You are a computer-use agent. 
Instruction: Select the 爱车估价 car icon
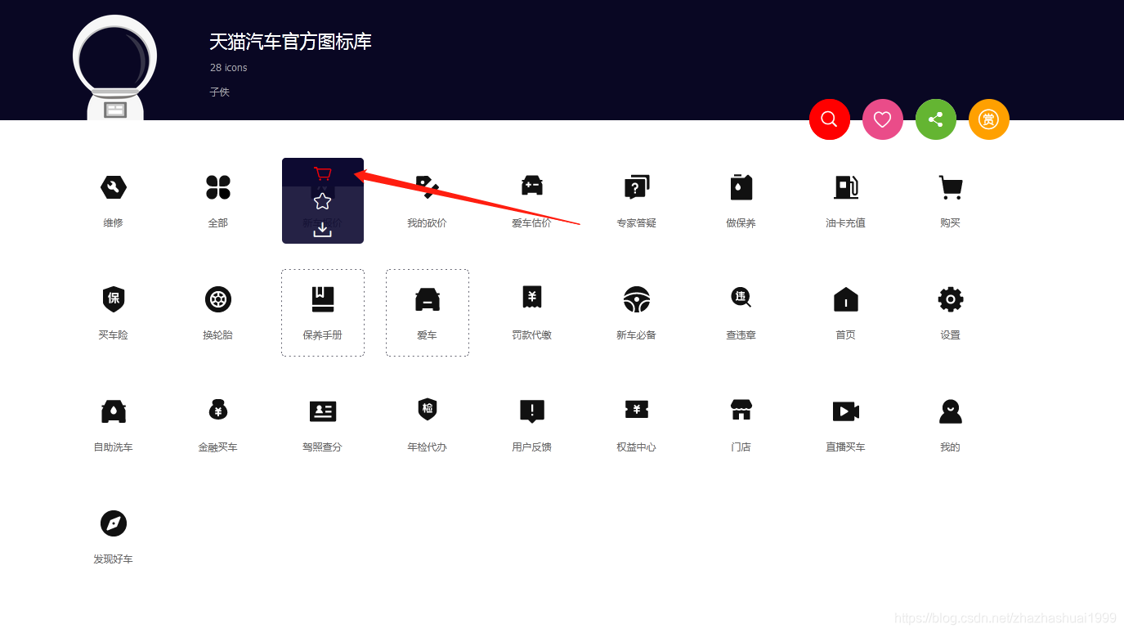[x=532, y=187]
